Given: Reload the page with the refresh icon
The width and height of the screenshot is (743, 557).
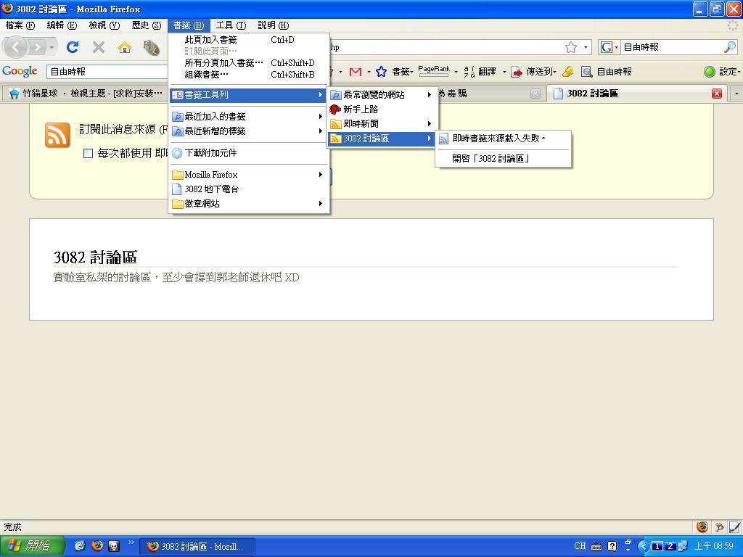Looking at the screenshot, I should pyautogui.click(x=73, y=47).
